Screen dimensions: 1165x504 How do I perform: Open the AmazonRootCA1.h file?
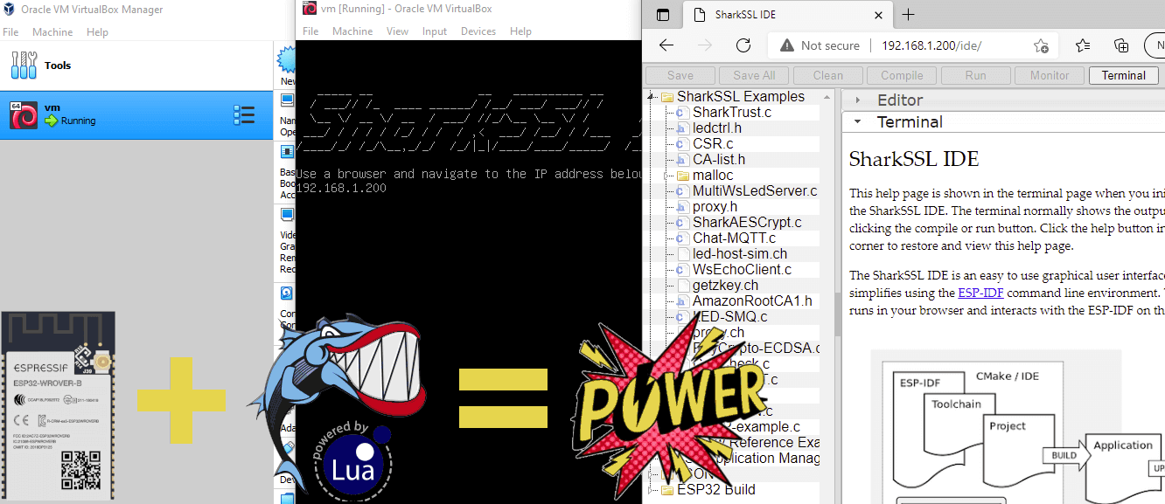tap(752, 301)
